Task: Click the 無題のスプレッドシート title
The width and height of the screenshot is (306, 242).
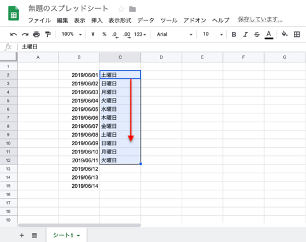Action: 68,8
